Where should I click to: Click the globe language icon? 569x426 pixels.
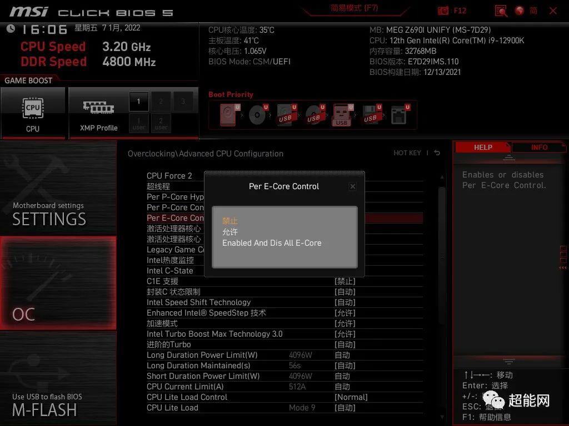click(520, 11)
